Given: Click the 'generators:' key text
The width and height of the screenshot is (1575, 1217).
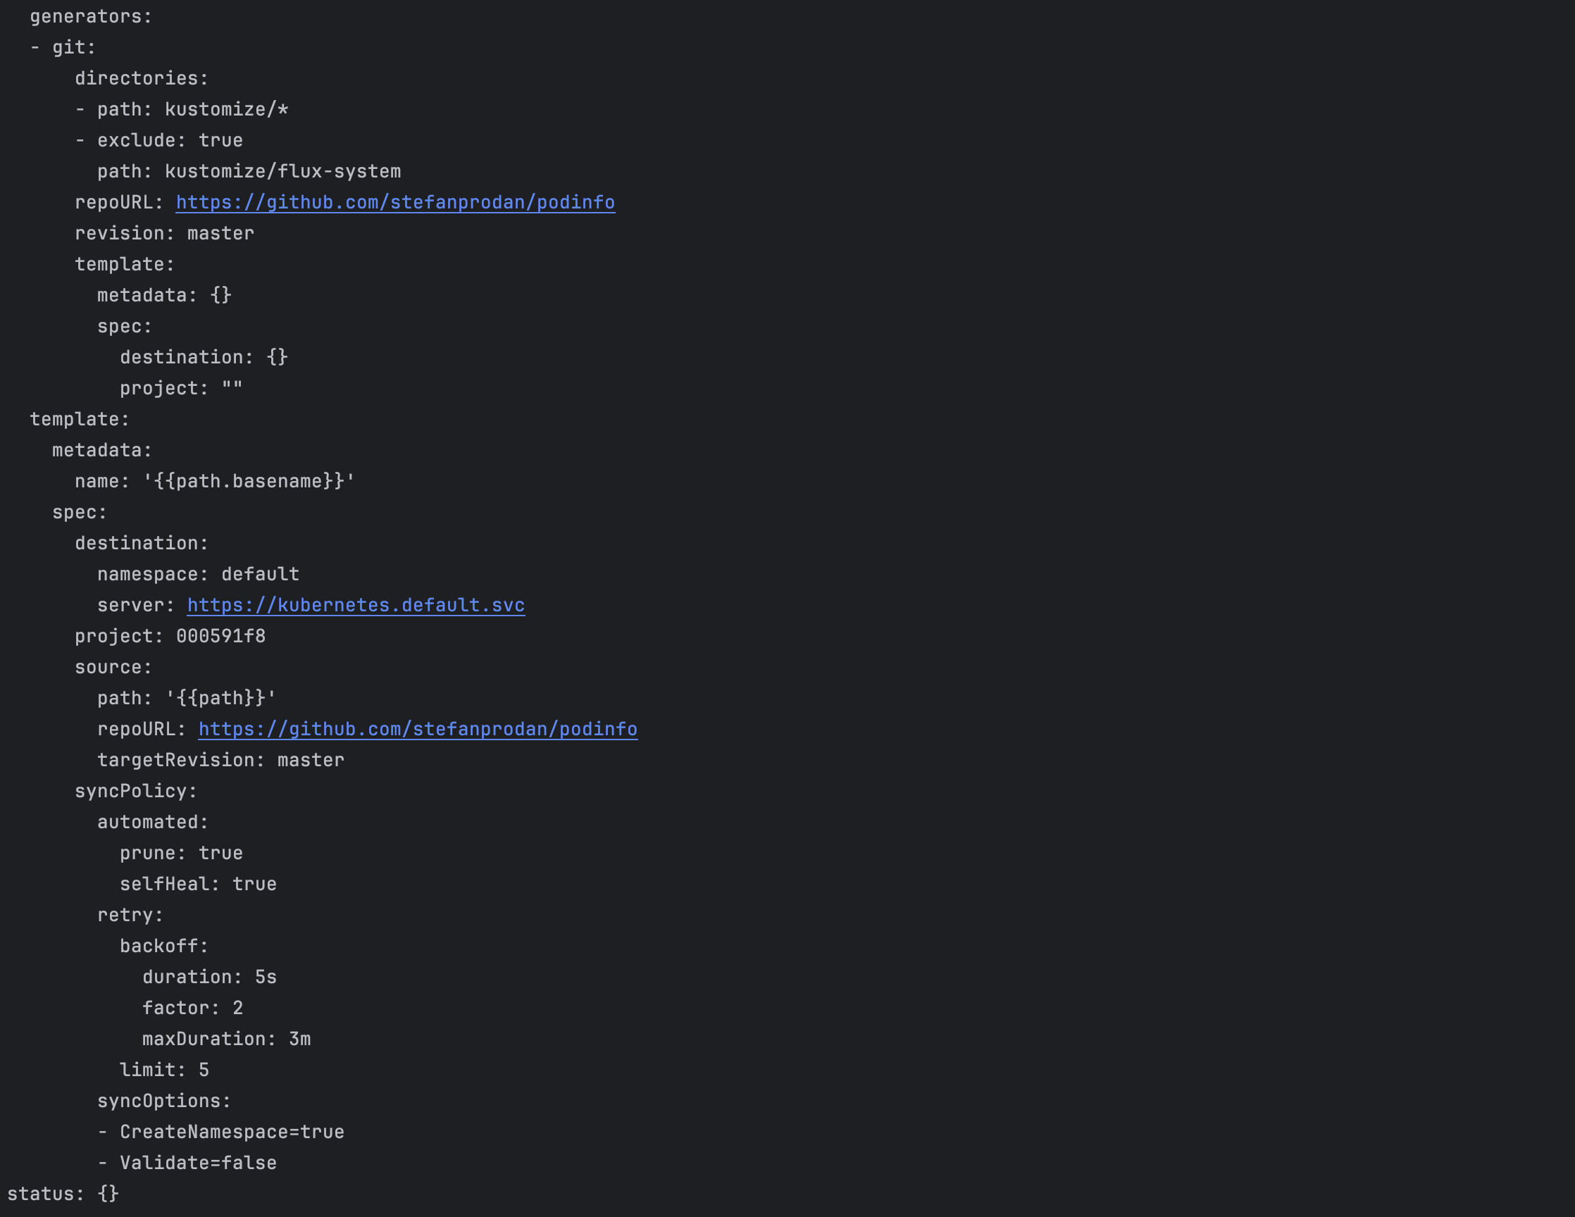Looking at the screenshot, I should (91, 17).
